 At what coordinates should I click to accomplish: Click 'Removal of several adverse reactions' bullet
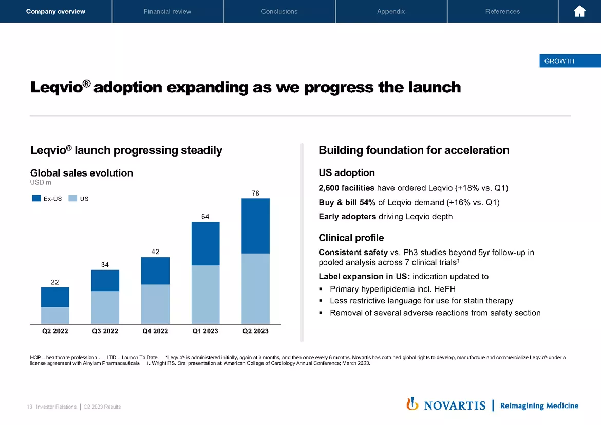pos(435,313)
